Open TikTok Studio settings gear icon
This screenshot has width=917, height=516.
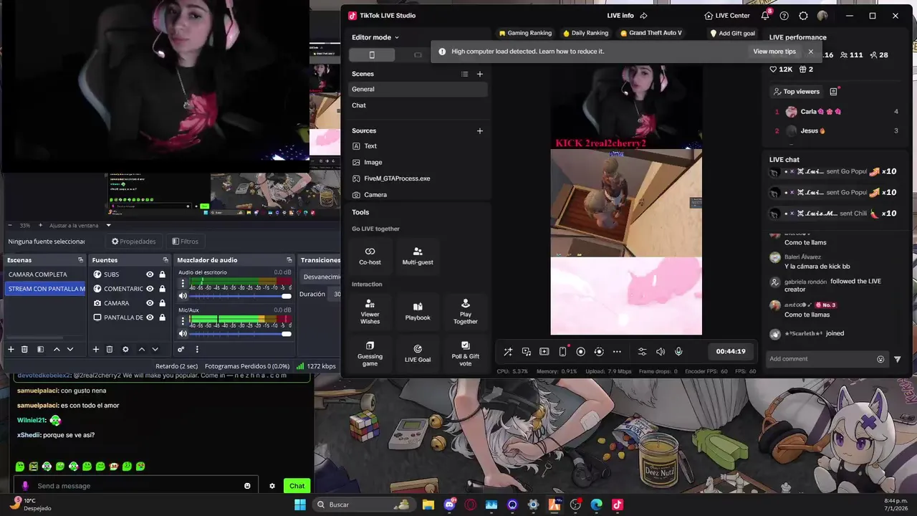pyautogui.click(x=803, y=16)
